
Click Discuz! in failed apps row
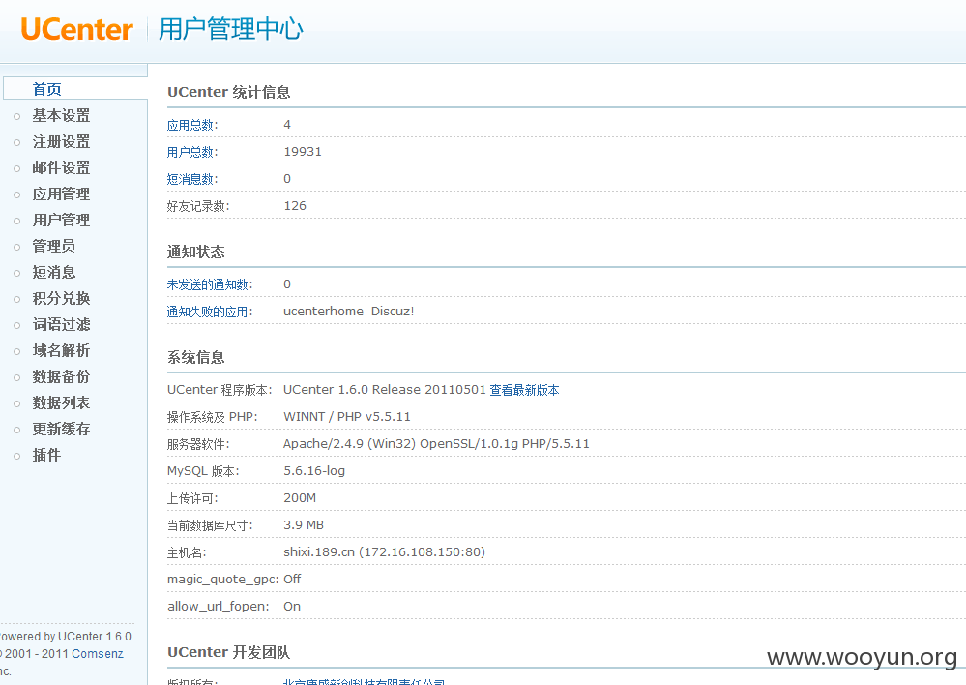pos(393,312)
